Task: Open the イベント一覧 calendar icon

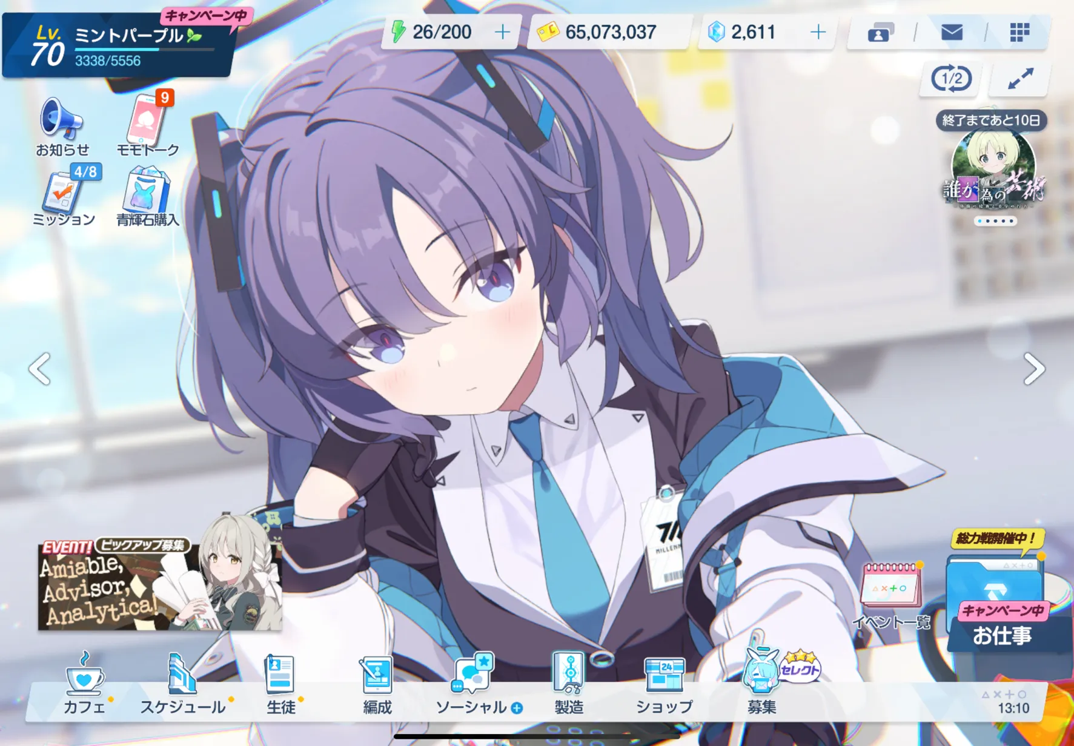Action: pyautogui.click(x=891, y=595)
